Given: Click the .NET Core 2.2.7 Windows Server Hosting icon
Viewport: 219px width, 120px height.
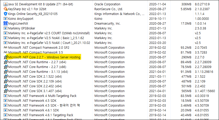Looking at the screenshot, I should click(6, 57).
